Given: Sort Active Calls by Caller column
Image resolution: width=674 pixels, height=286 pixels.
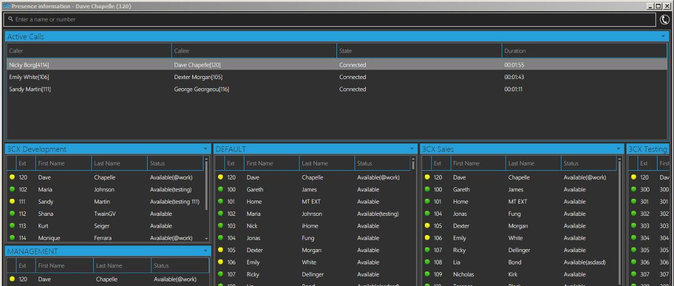Looking at the screenshot, I should pos(89,51).
